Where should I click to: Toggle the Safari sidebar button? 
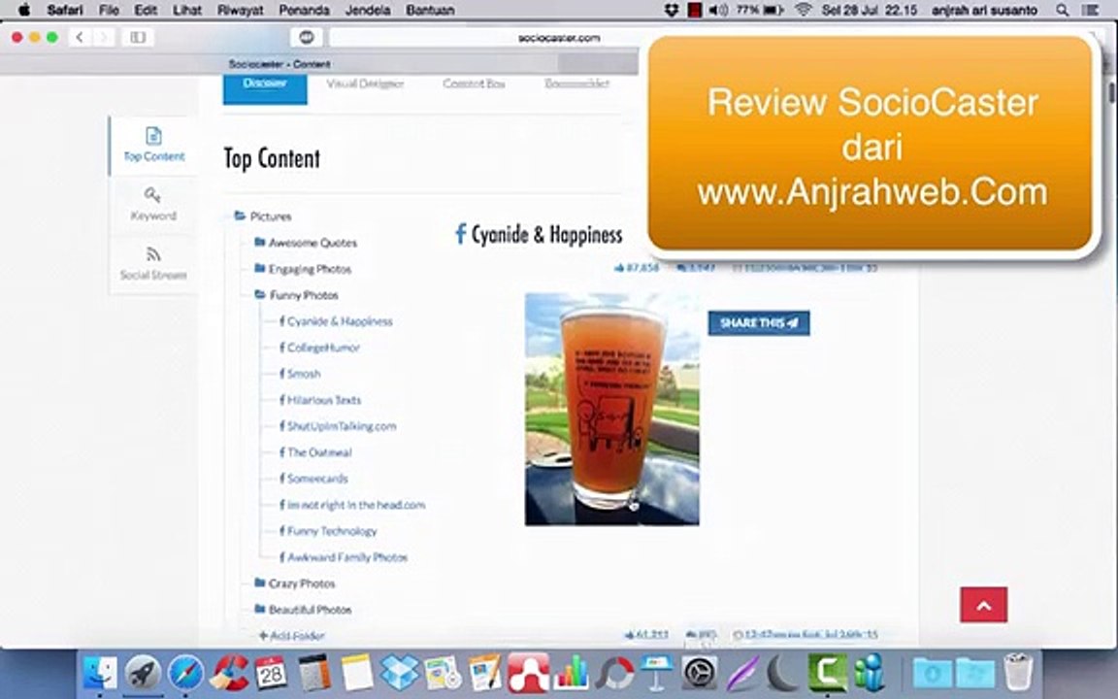click(x=139, y=37)
